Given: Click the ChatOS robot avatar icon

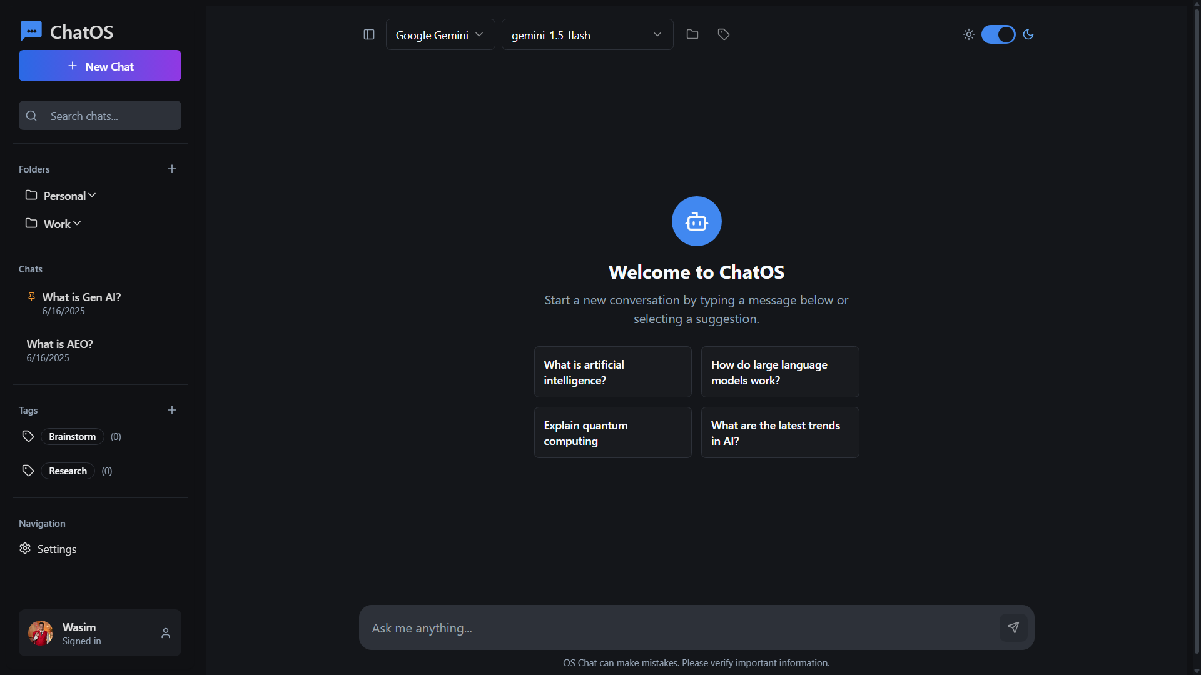Looking at the screenshot, I should 696,221.
